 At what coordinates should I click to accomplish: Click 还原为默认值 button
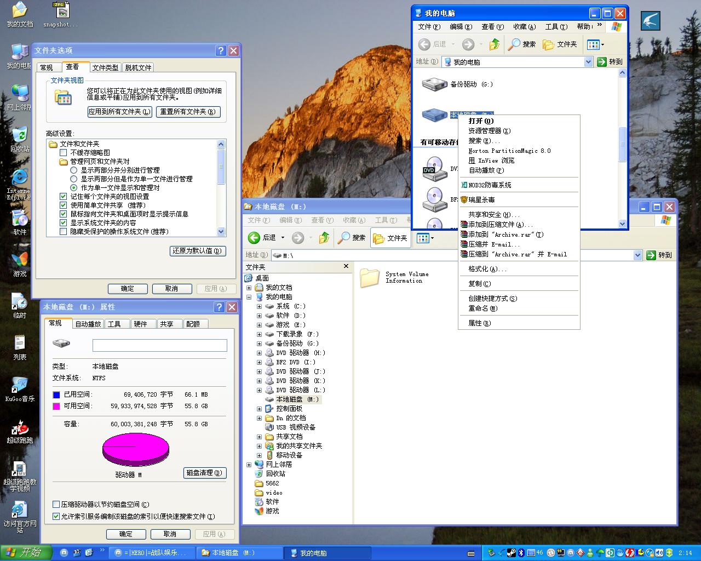coord(197,251)
